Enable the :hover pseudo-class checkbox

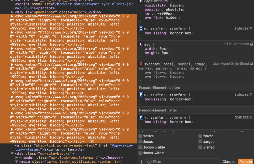(200, 136)
